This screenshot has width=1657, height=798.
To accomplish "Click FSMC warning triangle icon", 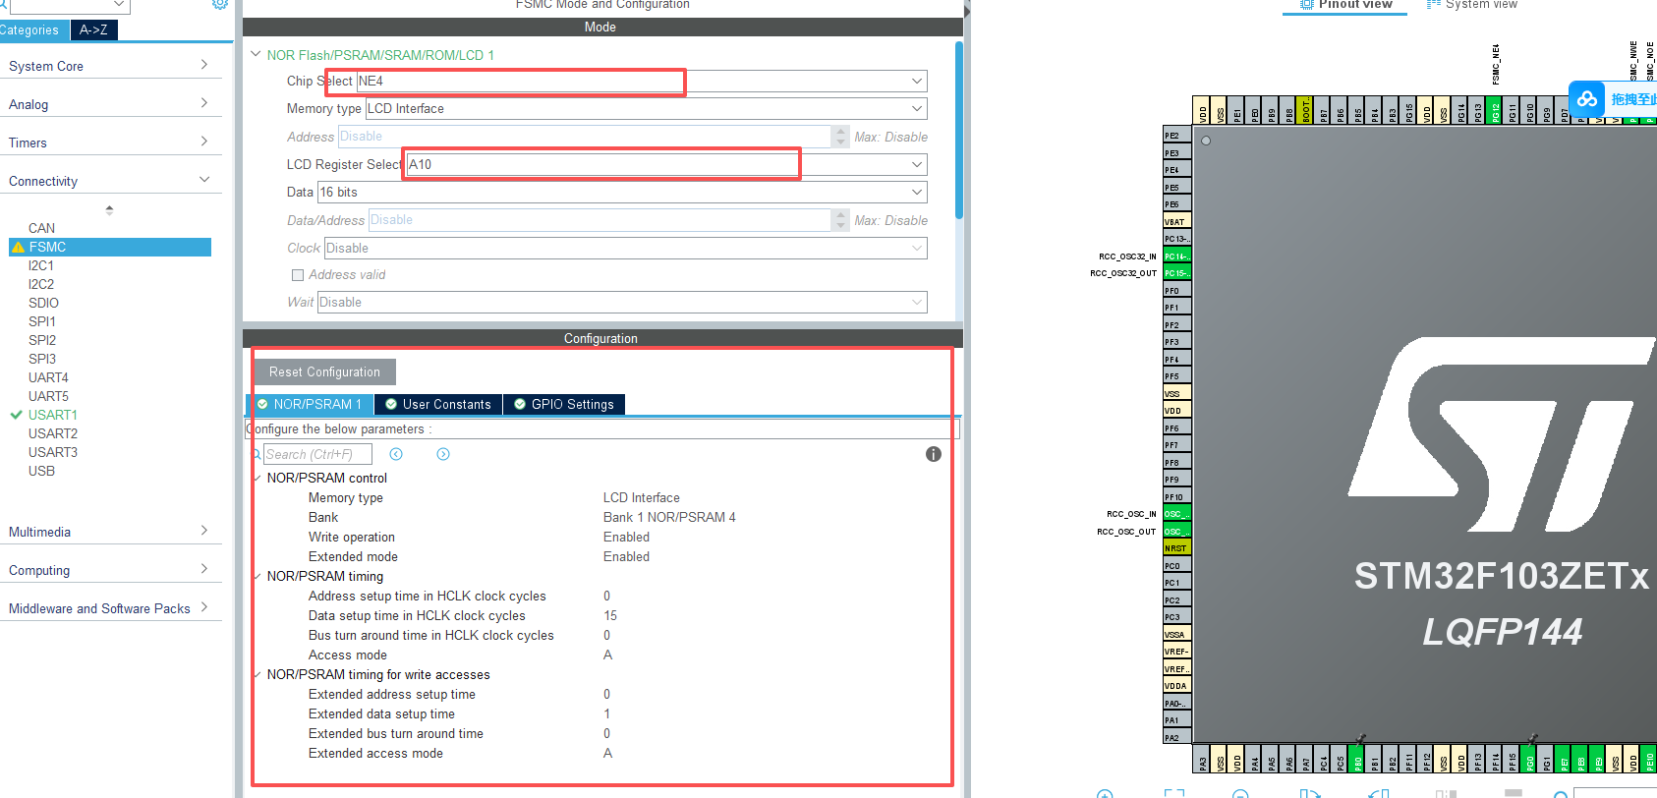I will coord(18,248).
